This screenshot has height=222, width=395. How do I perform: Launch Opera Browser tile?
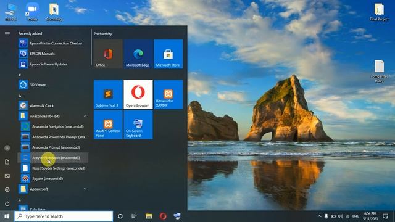pos(138,94)
